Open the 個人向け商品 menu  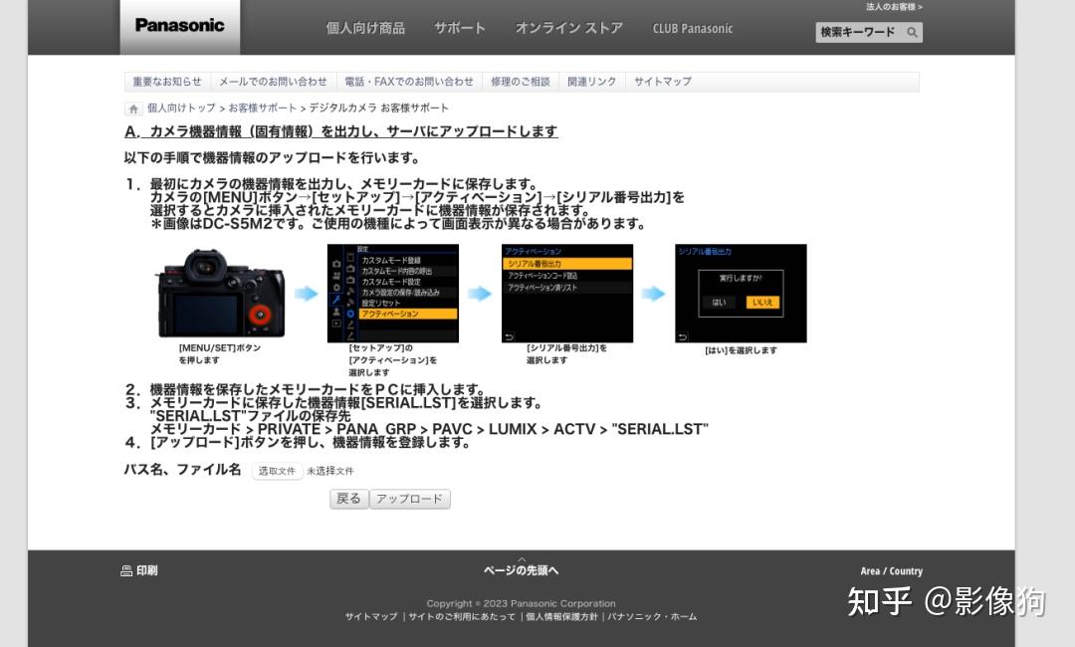pos(365,28)
